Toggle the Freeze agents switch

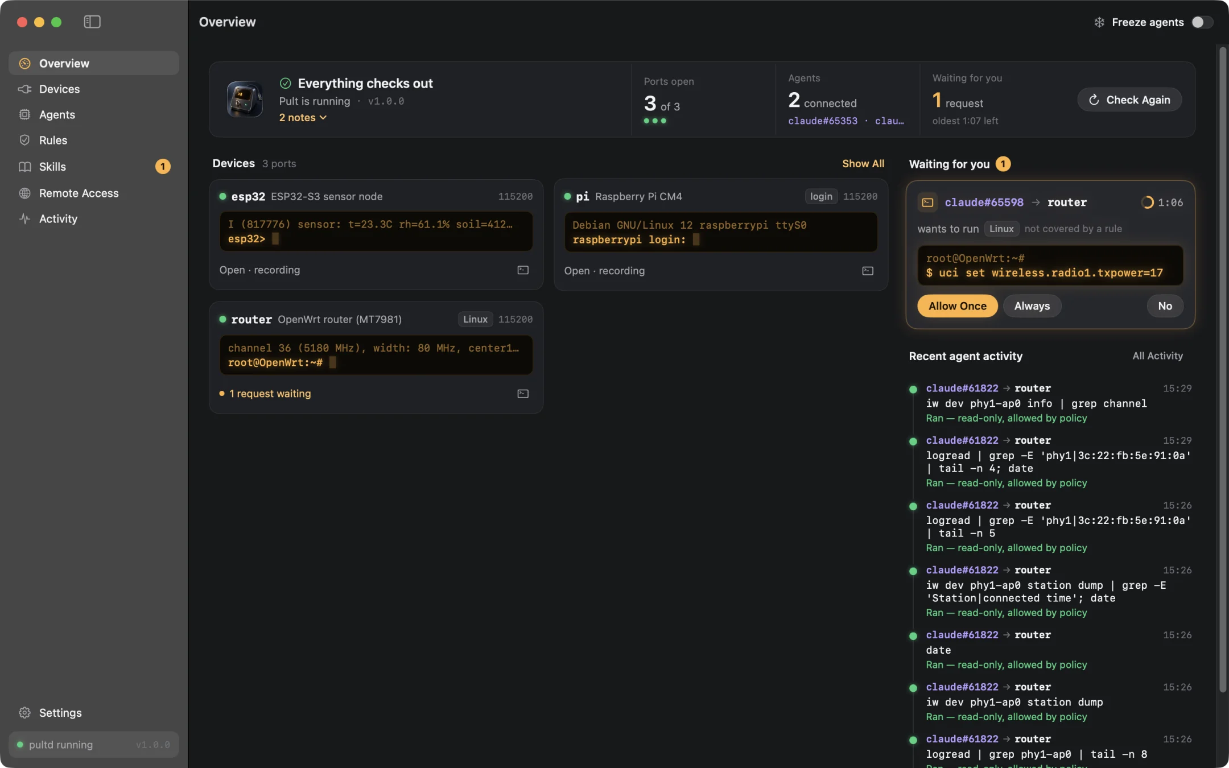pos(1202,22)
